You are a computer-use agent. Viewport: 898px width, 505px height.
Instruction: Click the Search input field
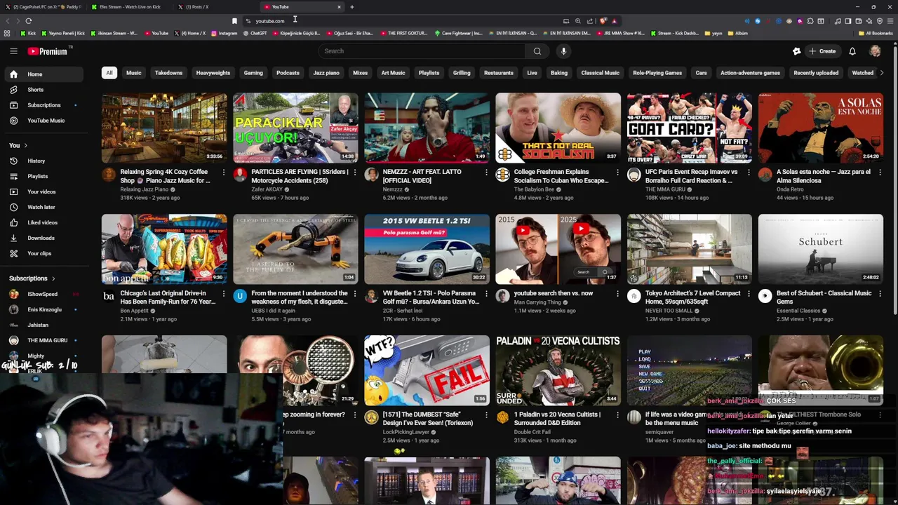point(421,51)
